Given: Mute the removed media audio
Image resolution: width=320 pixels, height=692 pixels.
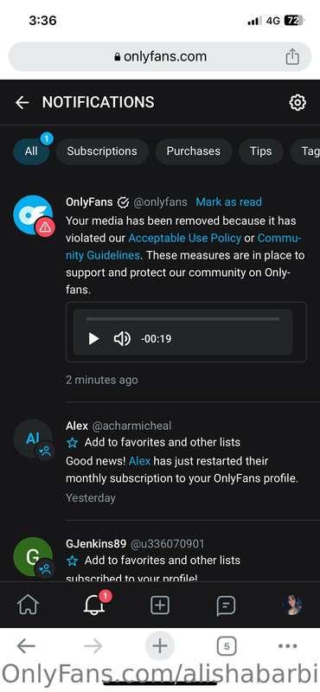Looking at the screenshot, I should click(122, 338).
